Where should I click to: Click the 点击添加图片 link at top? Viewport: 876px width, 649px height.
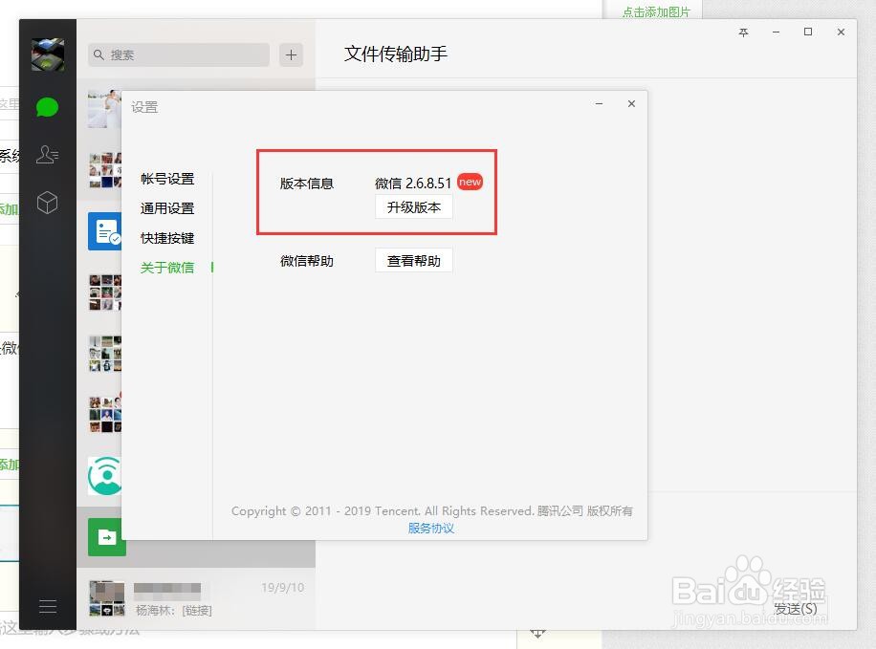click(x=656, y=12)
